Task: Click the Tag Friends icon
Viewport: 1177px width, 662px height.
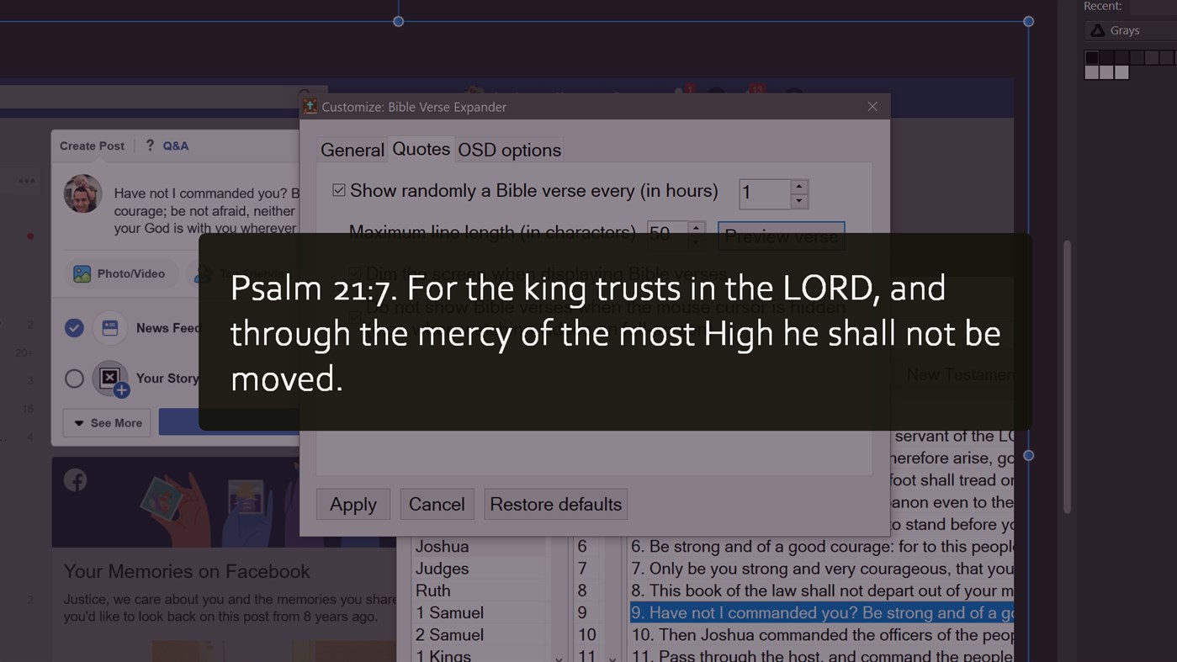Action: (x=202, y=273)
